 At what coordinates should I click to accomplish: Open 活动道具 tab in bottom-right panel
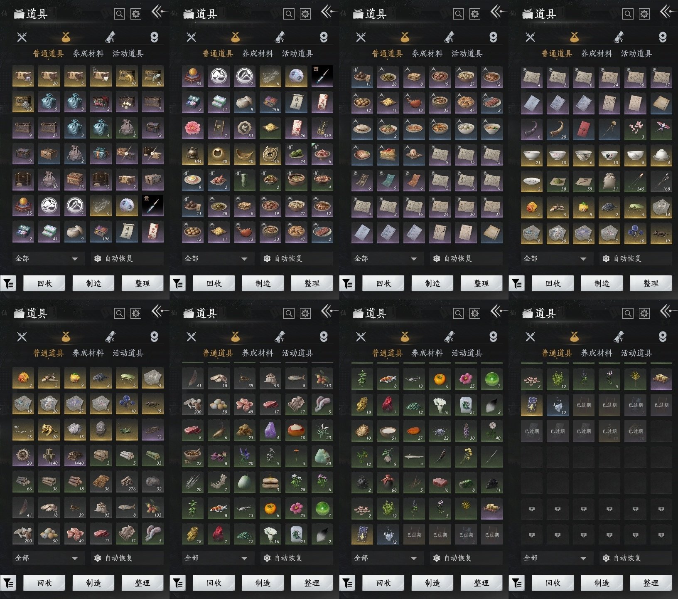point(636,353)
